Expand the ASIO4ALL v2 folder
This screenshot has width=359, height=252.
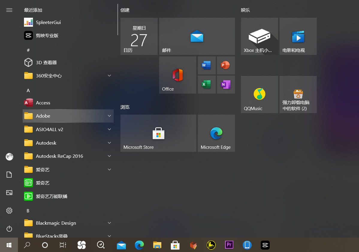(68, 129)
